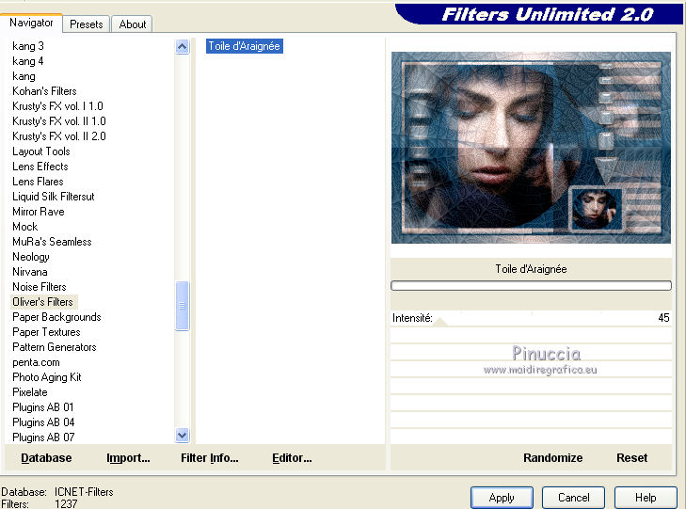Click the empty progress bar under filter title
The height and width of the screenshot is (509, 686).
531,285
